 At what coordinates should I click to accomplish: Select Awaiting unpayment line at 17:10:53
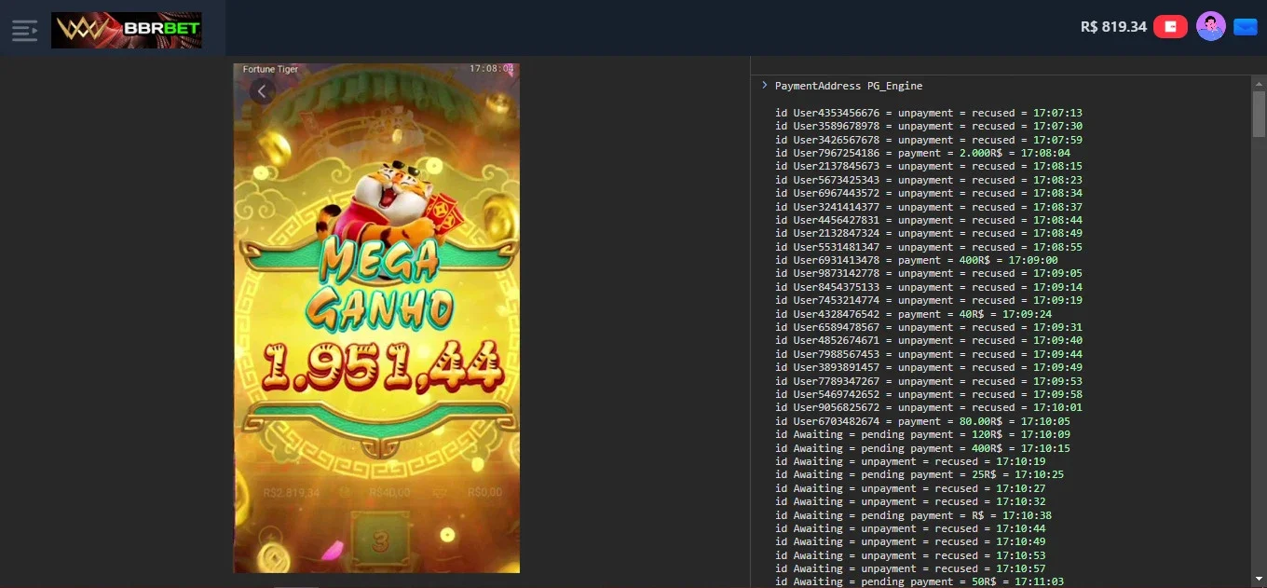(x=910, y=555)
